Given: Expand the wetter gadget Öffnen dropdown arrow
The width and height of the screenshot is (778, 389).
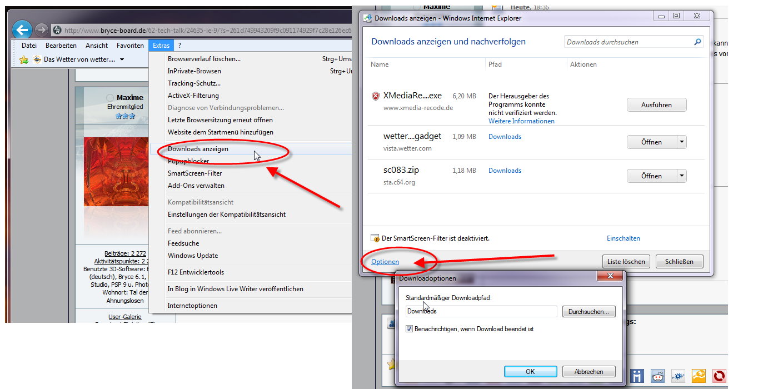Looking at the screenshot, I should 681,142.
